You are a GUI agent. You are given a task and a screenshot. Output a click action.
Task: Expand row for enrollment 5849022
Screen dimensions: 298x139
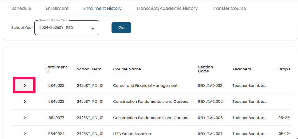point(25,86)
